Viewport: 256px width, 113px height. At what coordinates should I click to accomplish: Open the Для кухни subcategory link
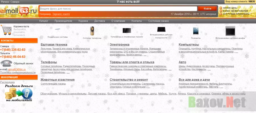point(46,49)
